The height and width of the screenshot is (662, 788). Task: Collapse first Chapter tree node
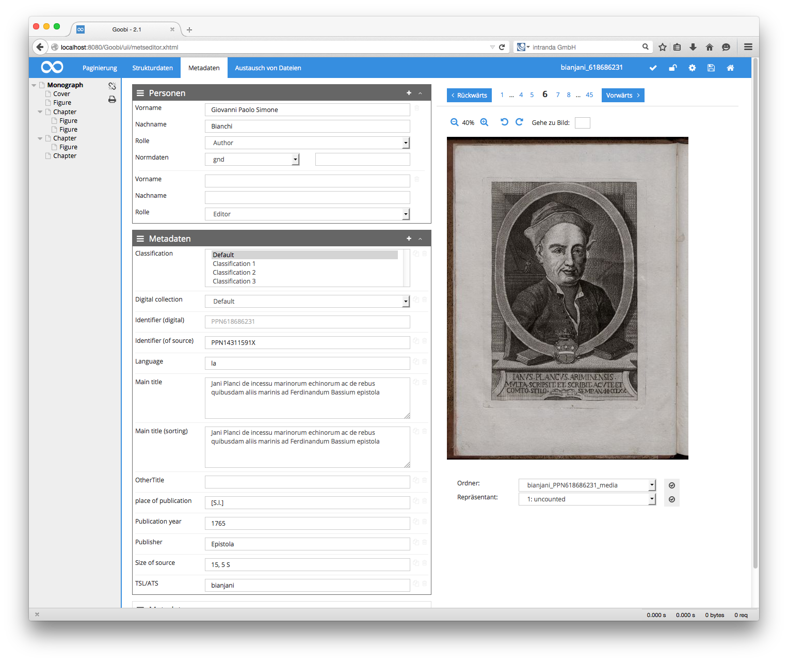(40, 112)
